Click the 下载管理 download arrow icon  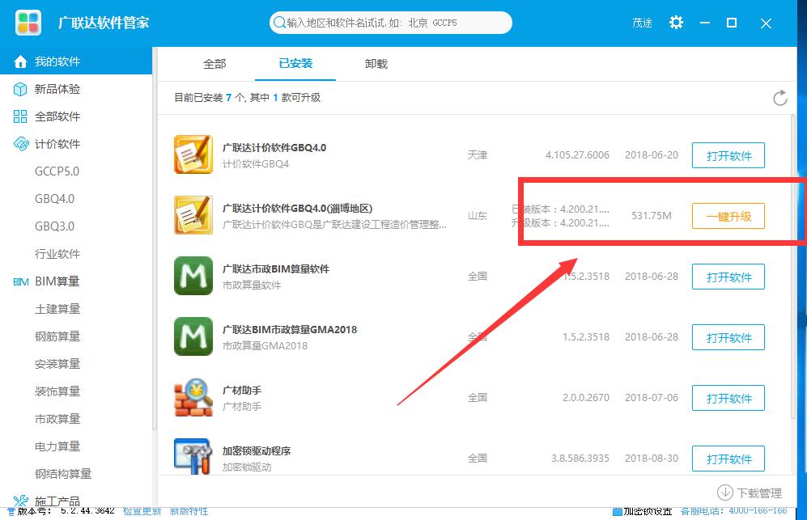tap(724, 493)
